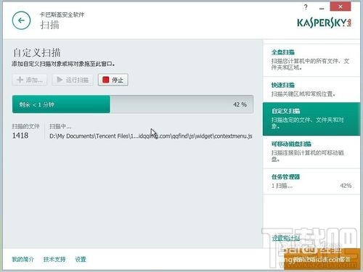Viewport: 363px width, 272px height.
Task: Click the 自定义扫描 page heading
Action: [36, 53]
